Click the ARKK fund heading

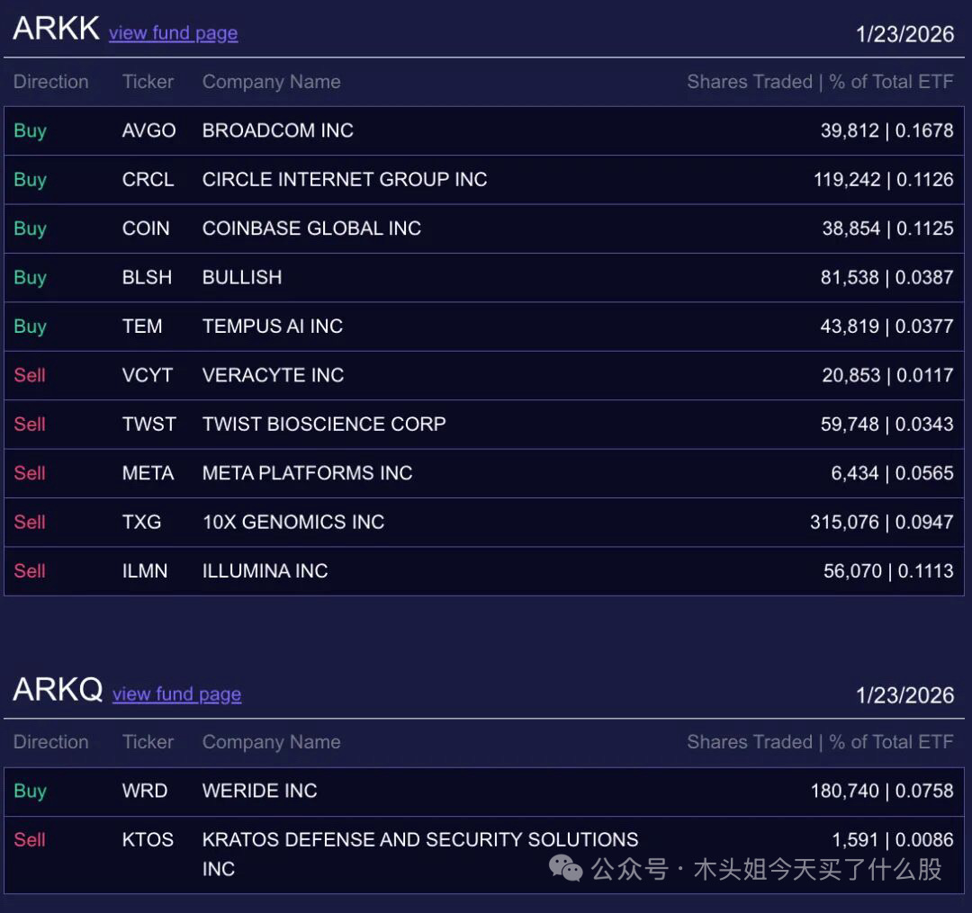(56, 29)
